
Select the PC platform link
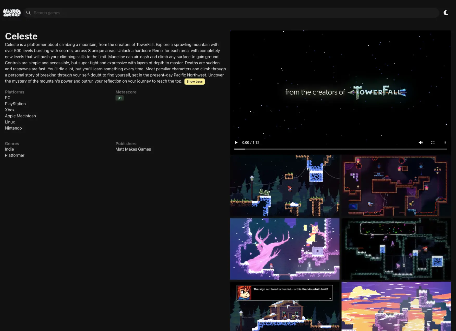(x=8, y=98)
